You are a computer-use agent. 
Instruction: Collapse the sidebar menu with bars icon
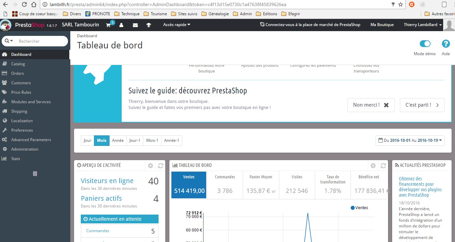[35, 174]
